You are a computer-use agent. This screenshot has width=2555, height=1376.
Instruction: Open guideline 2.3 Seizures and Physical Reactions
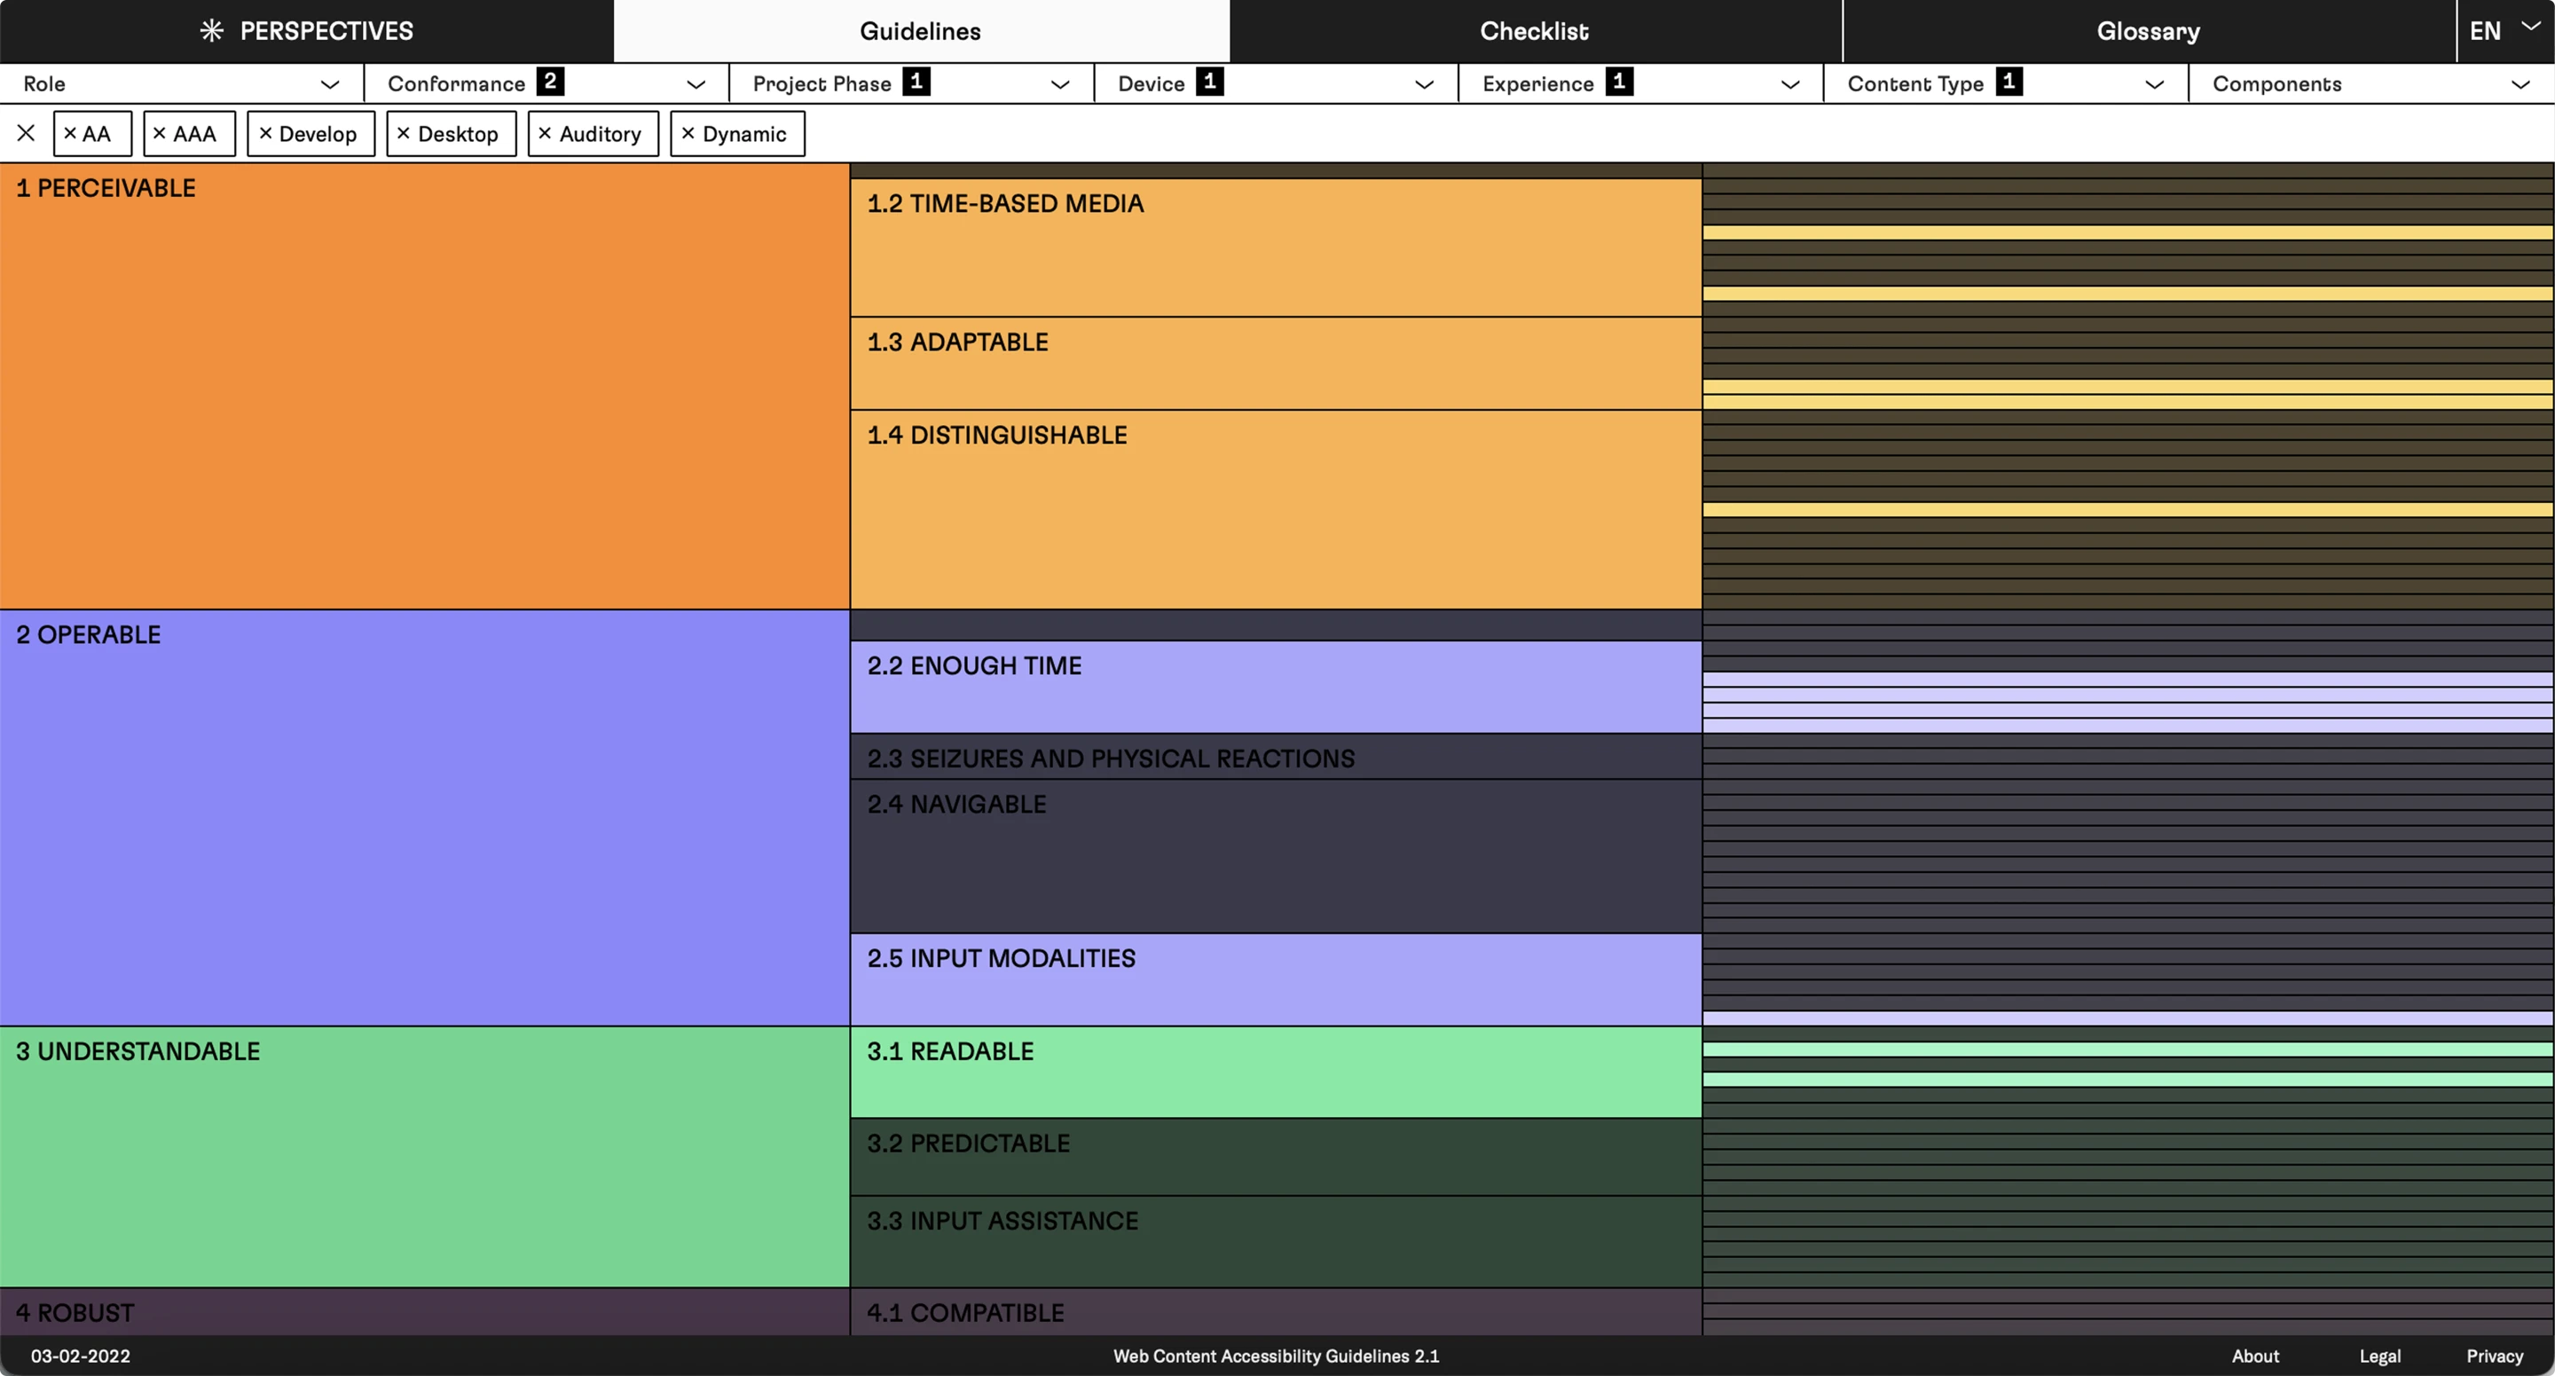tap(1276, 757)
